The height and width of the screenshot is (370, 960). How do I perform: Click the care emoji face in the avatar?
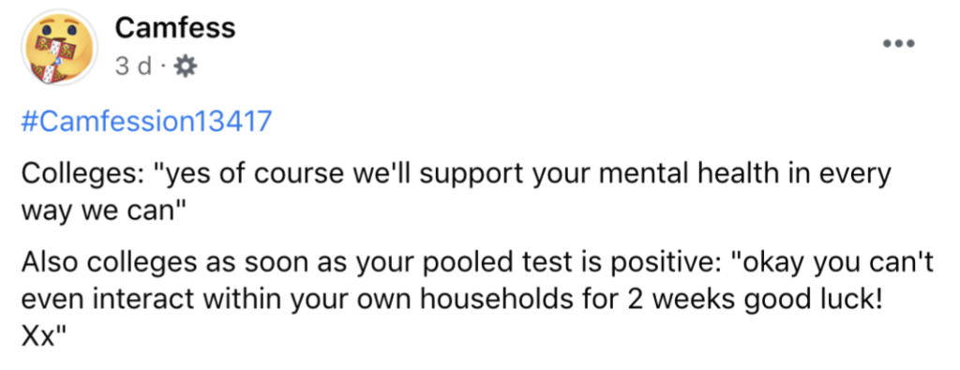(x=59, y=48)
